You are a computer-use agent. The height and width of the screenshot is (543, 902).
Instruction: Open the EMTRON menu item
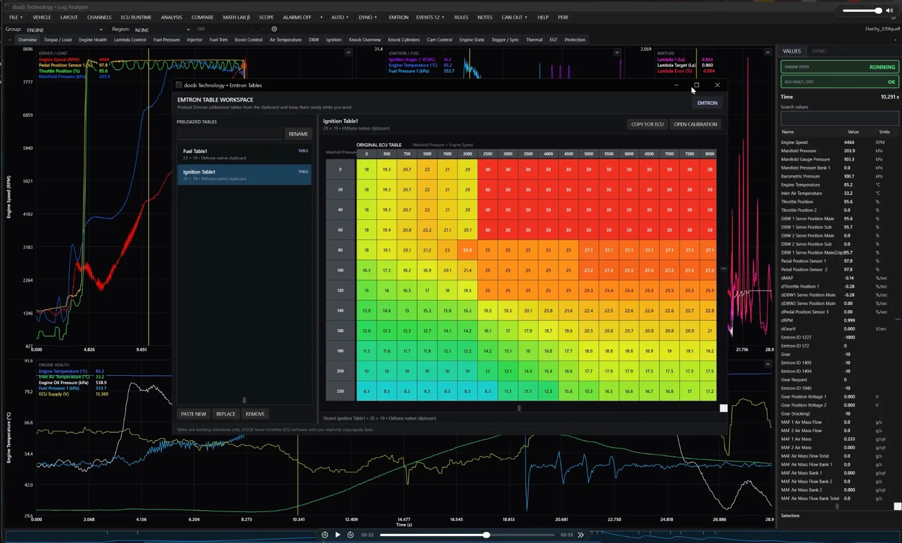click(399, 17)
